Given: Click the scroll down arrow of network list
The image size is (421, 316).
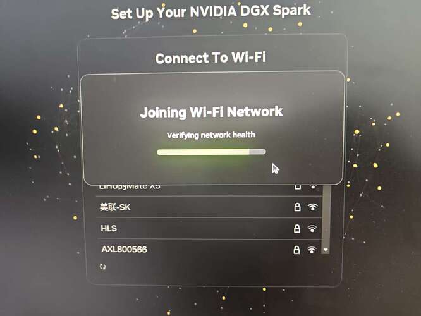Looking at the screenshot, I should (326, 250).
